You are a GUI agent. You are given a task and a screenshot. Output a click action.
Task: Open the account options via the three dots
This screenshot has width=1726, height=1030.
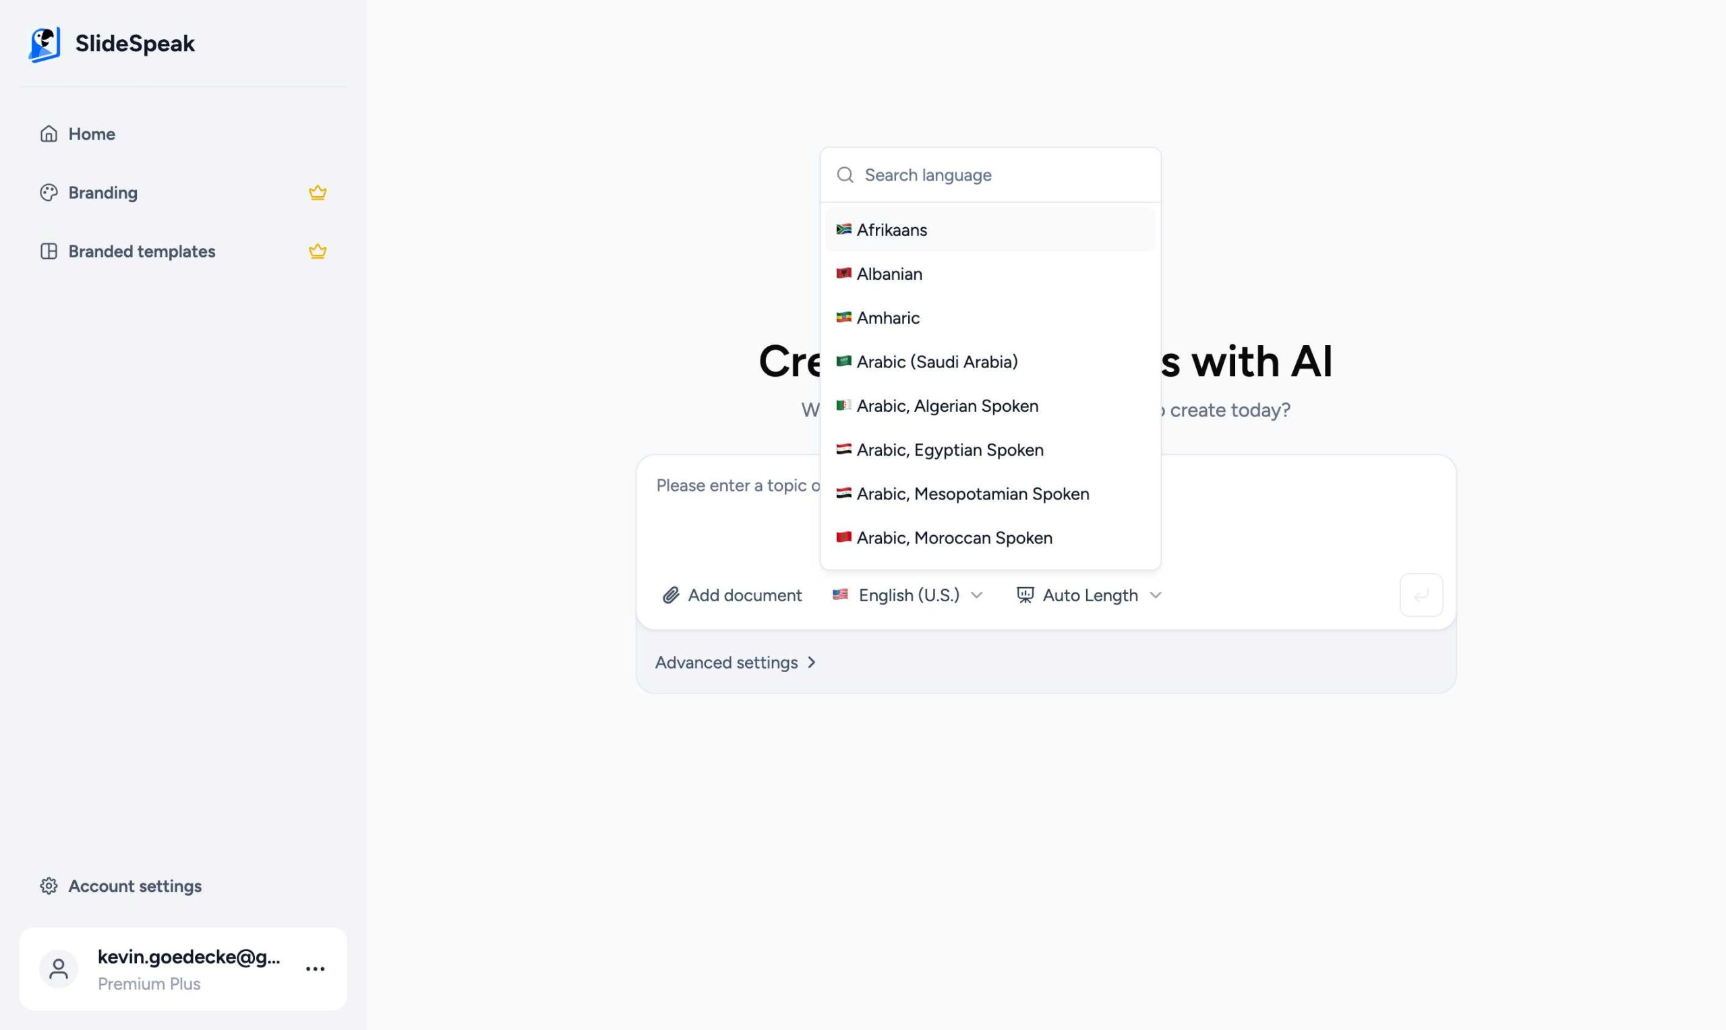[316, 969]
